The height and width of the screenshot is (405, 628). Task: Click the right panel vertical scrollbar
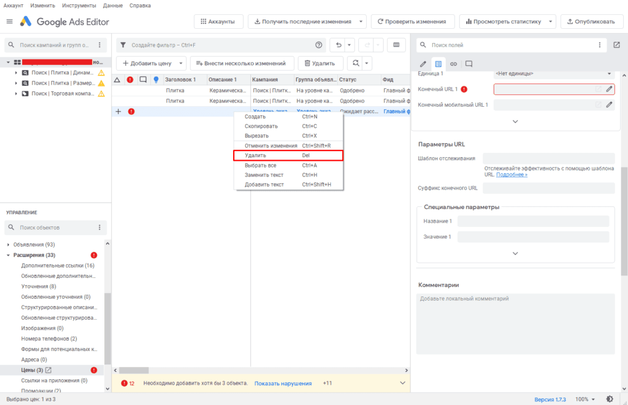coord(624,222)
